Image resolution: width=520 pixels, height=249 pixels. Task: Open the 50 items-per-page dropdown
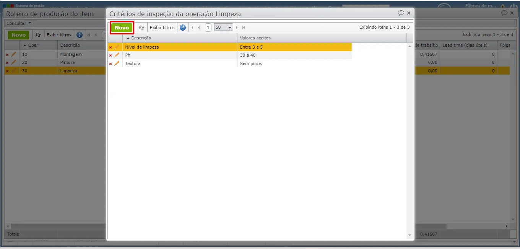(224, 28)
